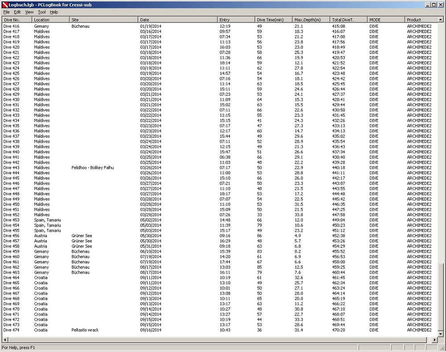Click the Product column header
This screenshot has width=446, height=352.
tap(421, 20)
